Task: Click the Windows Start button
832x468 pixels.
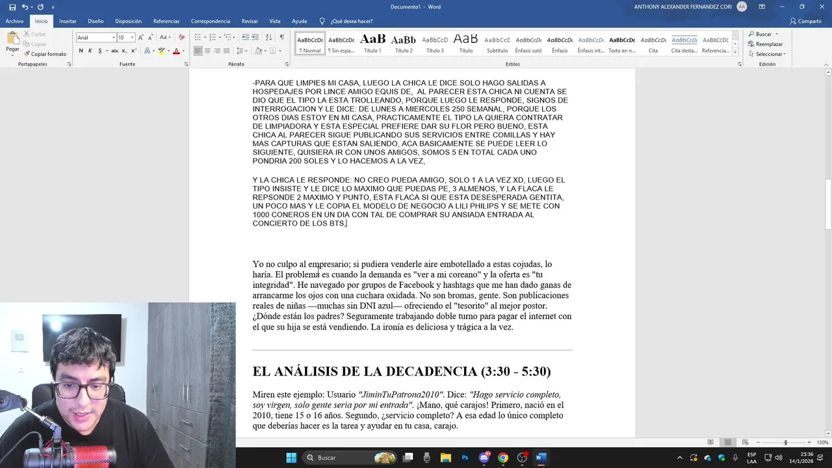Action: pos(291,458)
